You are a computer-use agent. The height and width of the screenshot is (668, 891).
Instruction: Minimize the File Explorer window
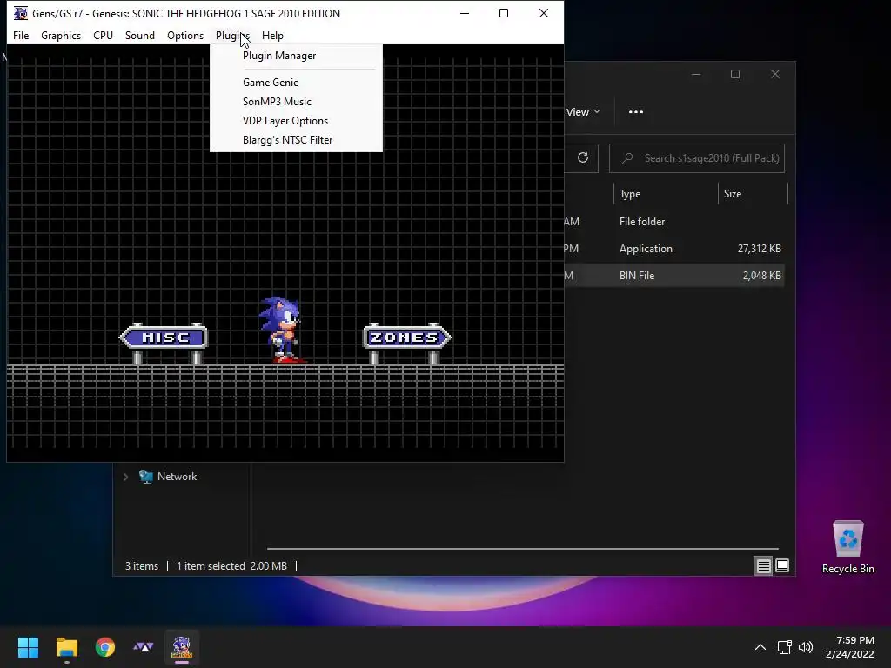[x=696, y=75]
